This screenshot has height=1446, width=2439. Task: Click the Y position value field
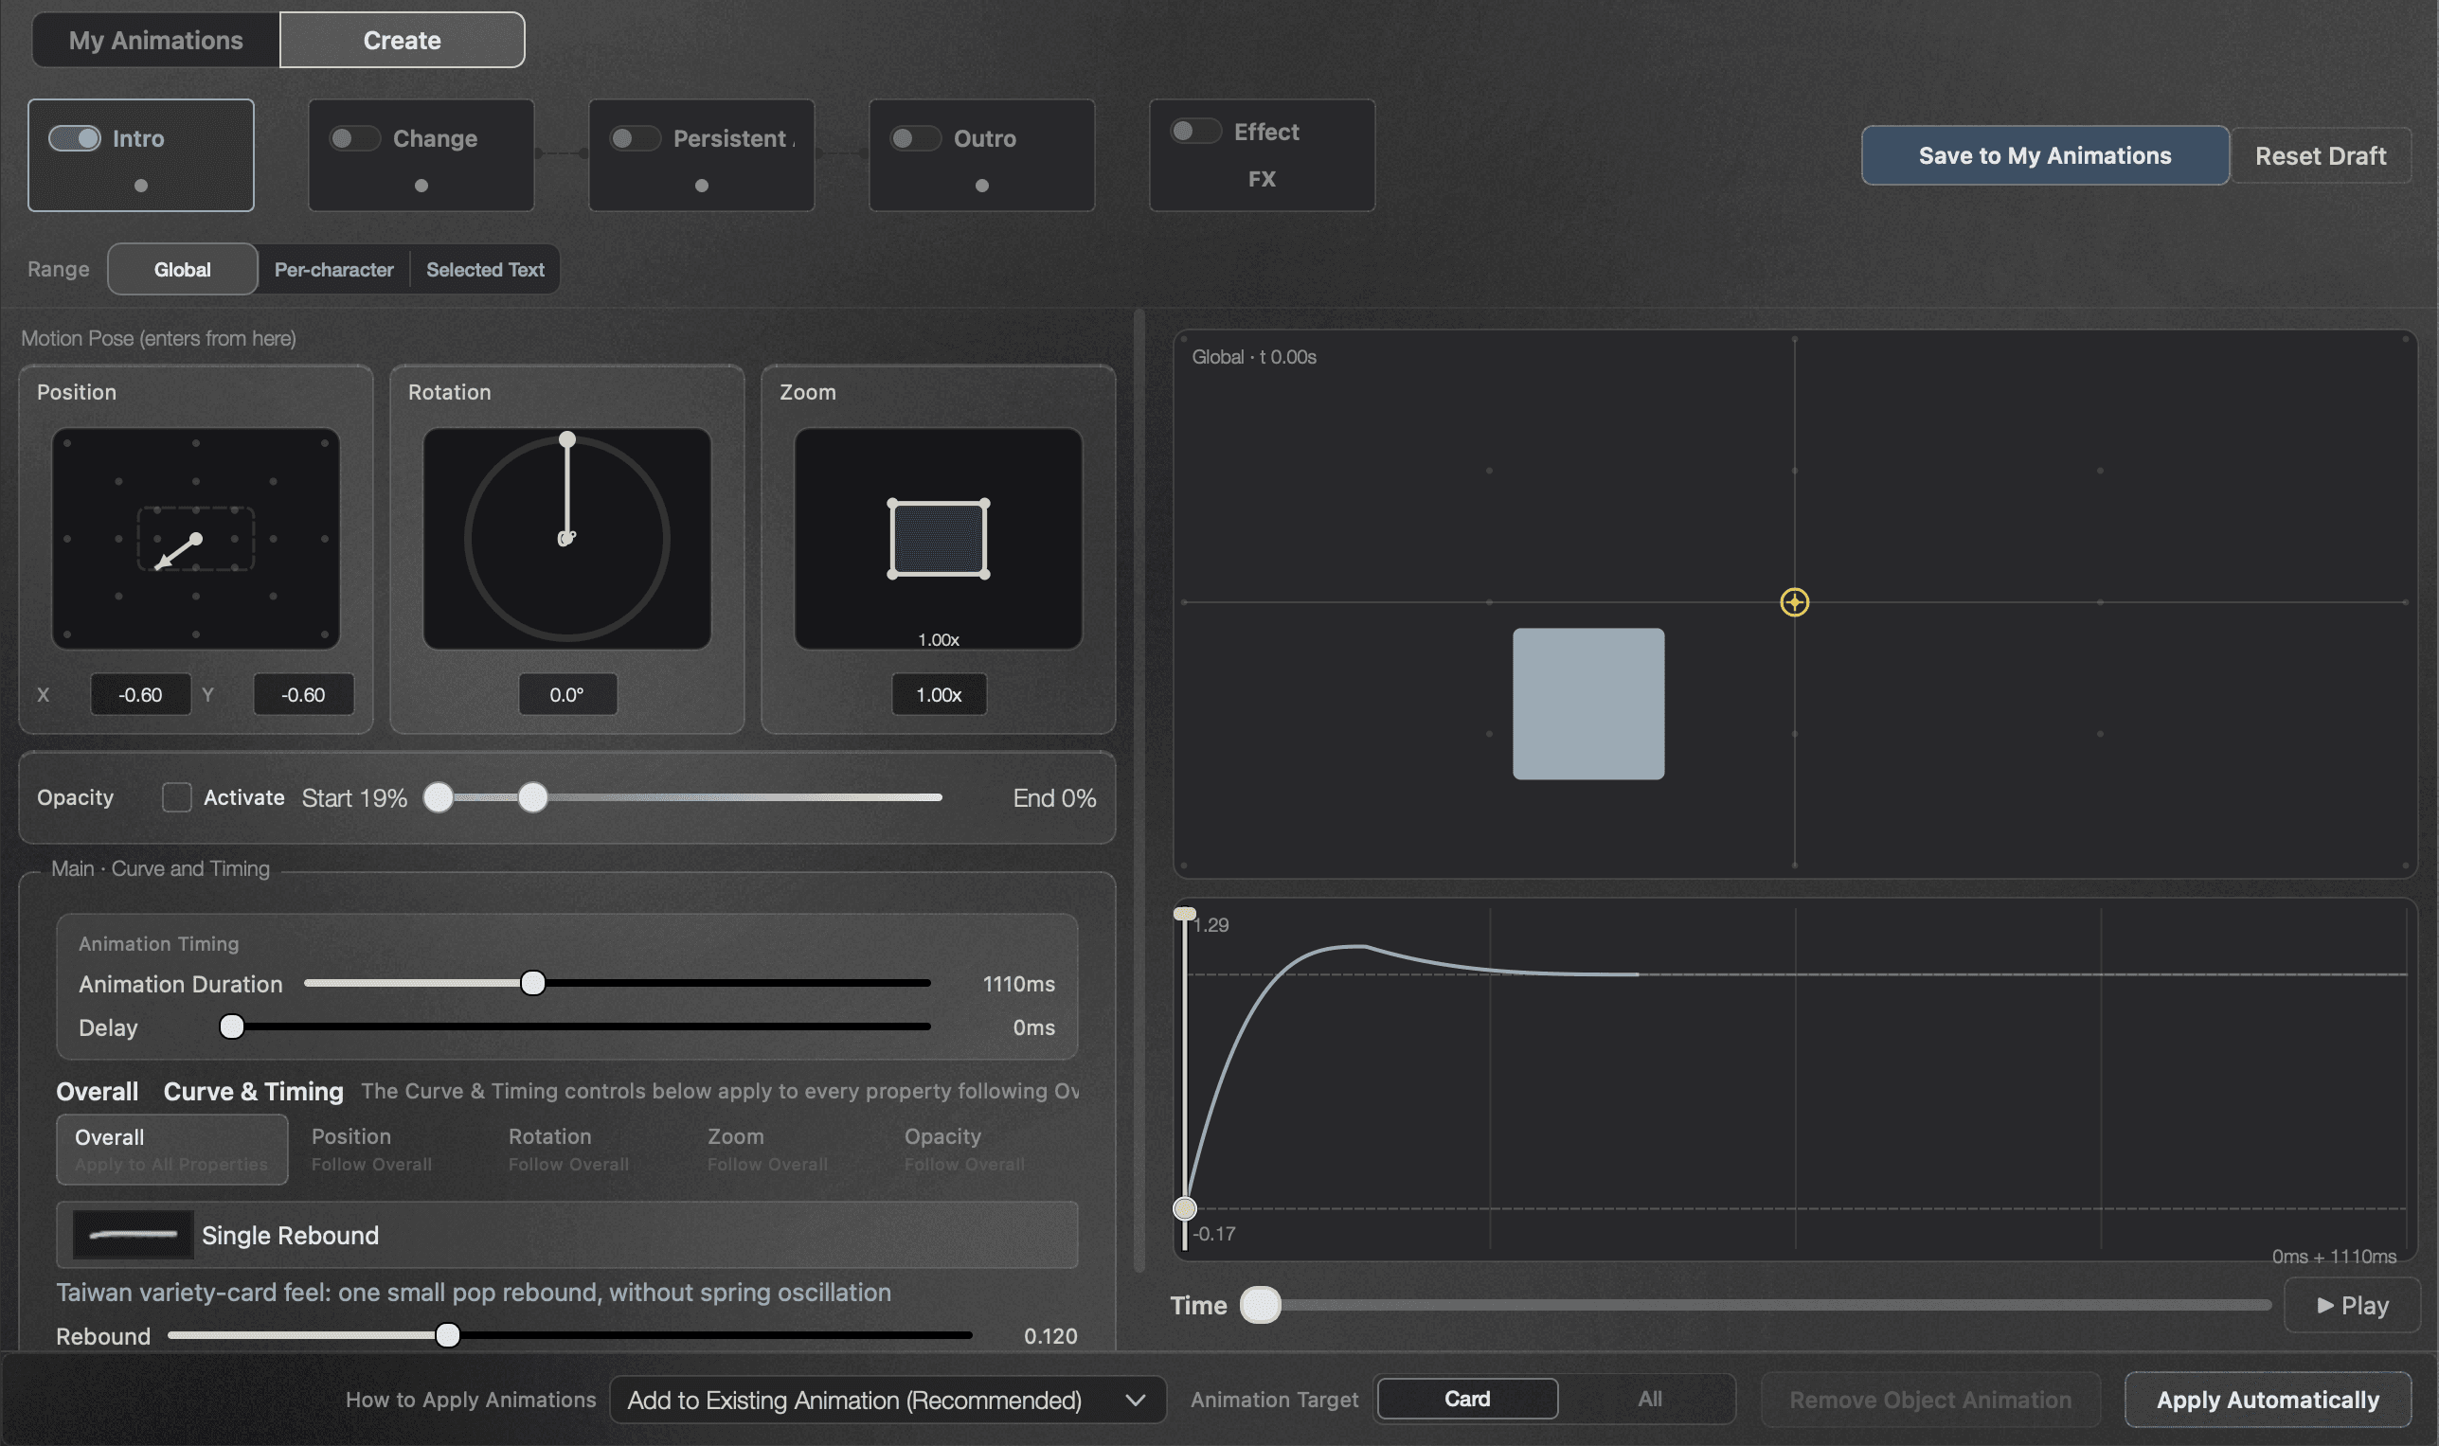coord(303,695)
